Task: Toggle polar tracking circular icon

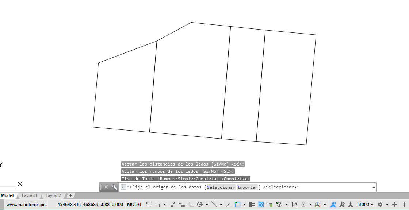Action: pyautogui.click(x=200, y=205)
